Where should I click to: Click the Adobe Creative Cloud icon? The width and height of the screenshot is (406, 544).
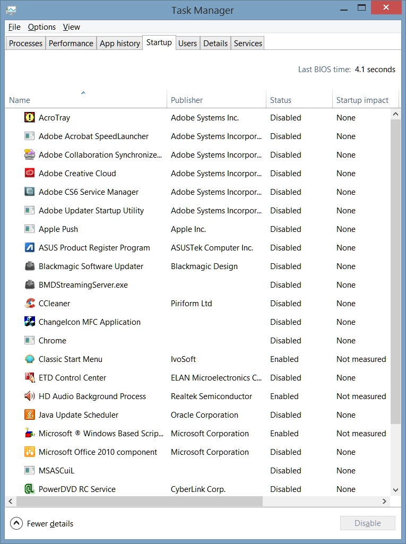[30, 173]
